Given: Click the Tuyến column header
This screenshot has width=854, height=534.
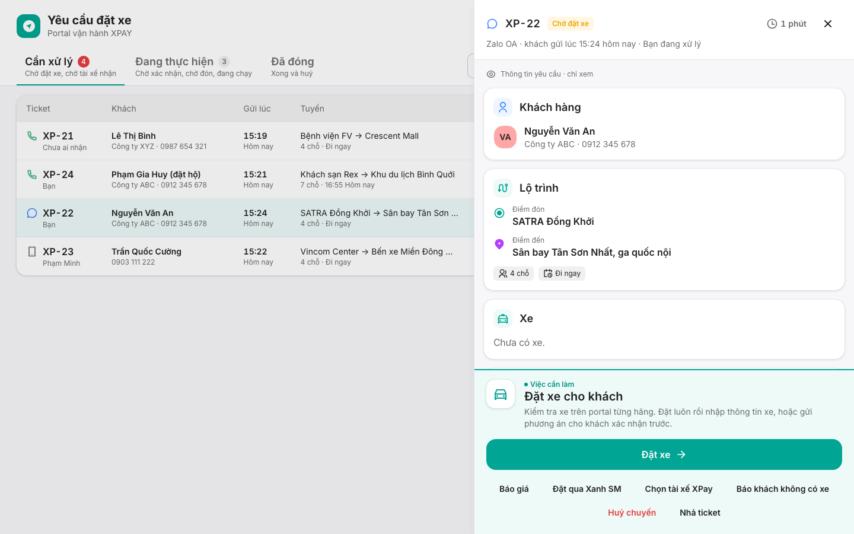Looking at the screenshot, I should pyautogui.click(x=313, y=109).
